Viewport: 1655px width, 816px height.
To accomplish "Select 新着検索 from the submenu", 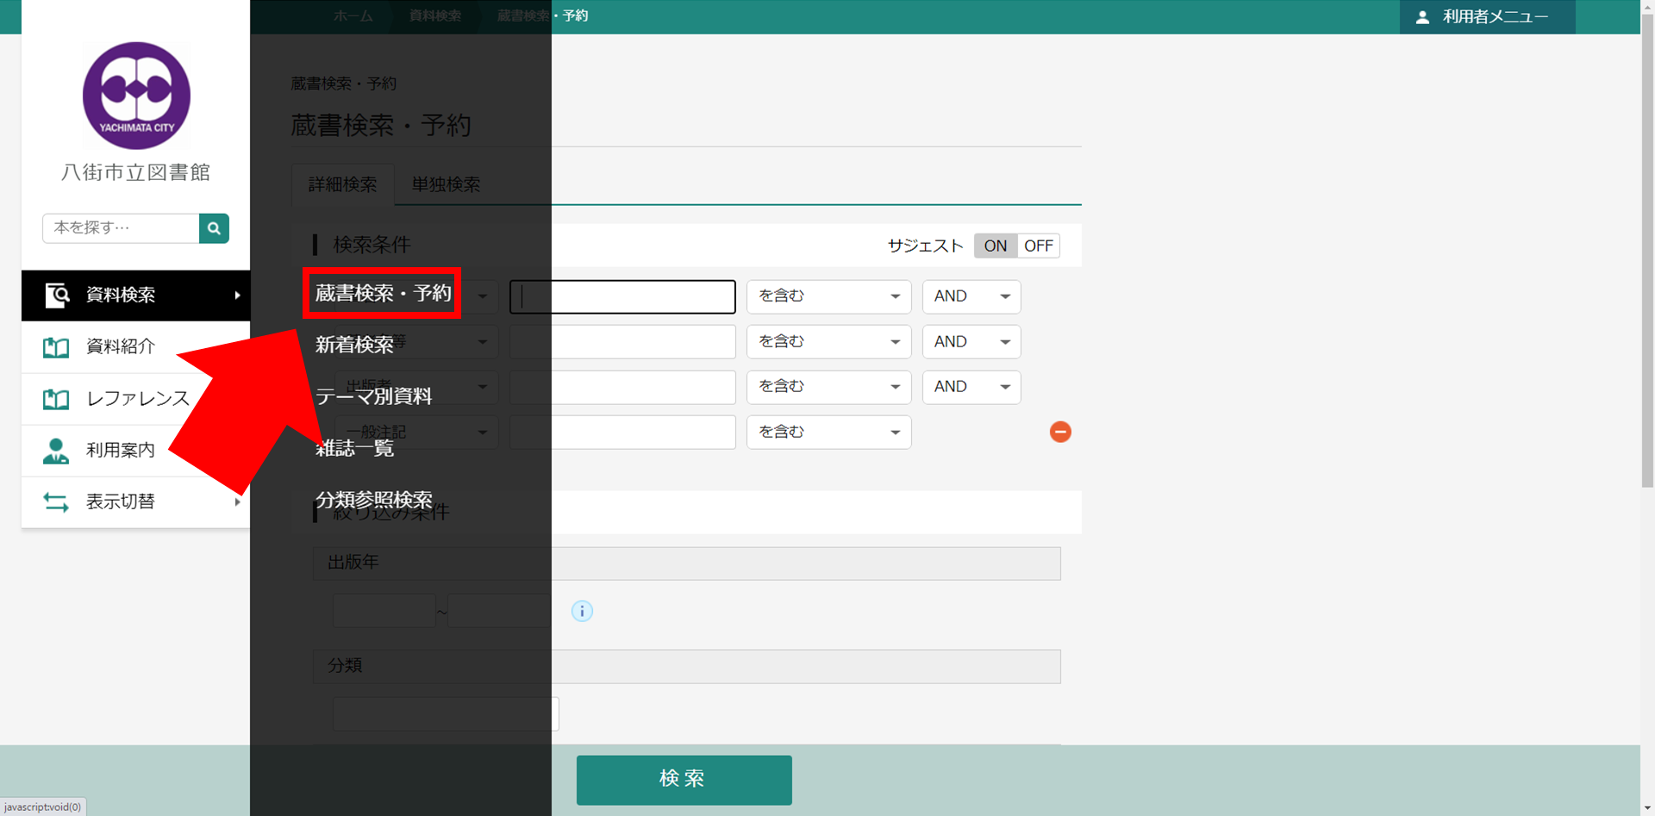I will pyautogui.click(x=354, y=345).
